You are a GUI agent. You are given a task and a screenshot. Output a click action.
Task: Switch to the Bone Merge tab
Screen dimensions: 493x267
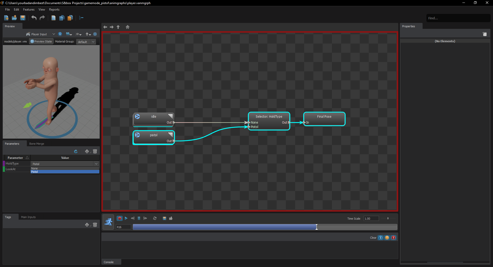click(37, 143)
